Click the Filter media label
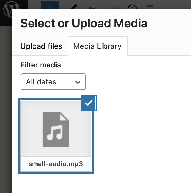This screenshot has width=191, height=193. pyautogui.click(x=41, y=65)
